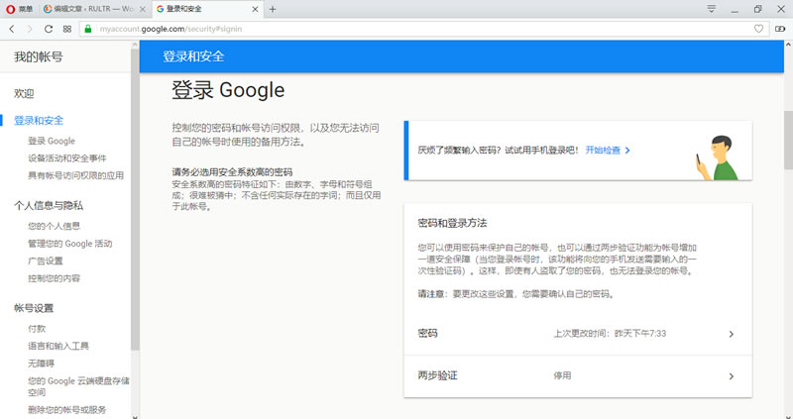The image size is (793, 419).
Task: Click the address bar URL field
Action: tap(422, 29)
